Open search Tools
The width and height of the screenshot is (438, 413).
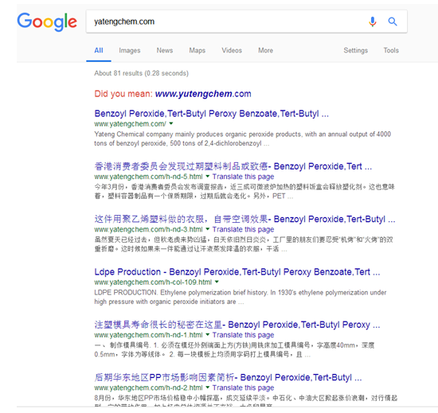(391, 50)
